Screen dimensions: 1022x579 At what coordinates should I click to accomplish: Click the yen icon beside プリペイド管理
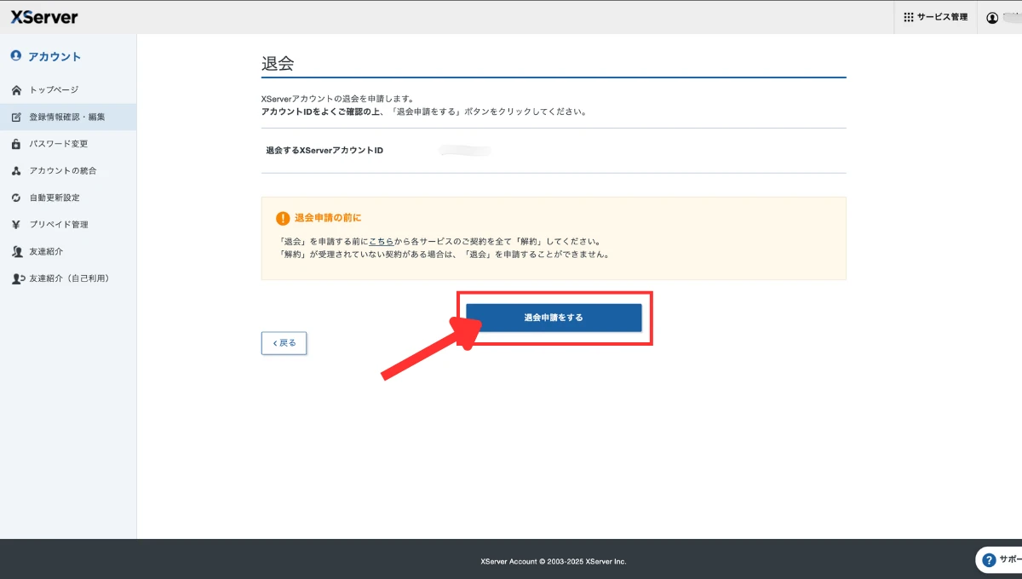pyautogui.click(x=16, y=225)
